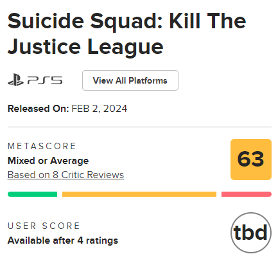Click the PS5 wordmark logo
Image resolution: width=278 pixels, height=272 pixels.
[x=45, y=80]
